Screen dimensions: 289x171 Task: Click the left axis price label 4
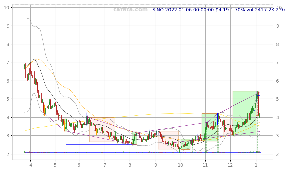(8, 118)
